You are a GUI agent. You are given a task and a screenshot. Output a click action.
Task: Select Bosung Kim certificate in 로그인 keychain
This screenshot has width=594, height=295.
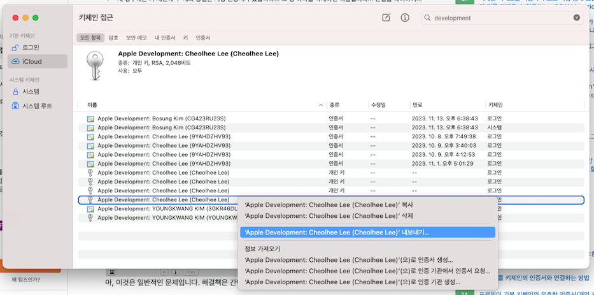331,119
